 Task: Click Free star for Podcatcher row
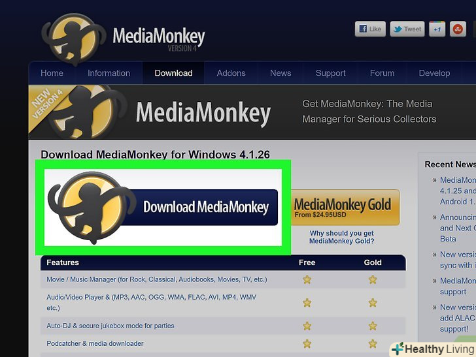307,344
